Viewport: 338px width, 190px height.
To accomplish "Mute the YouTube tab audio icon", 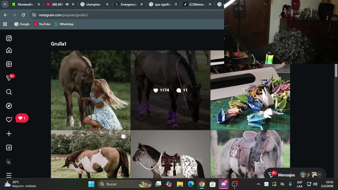I will pyautogui.click(x=67, y=4).
